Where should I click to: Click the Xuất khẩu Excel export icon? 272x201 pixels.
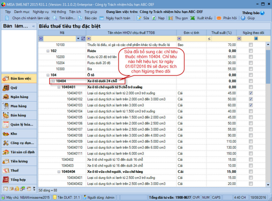click(193, 18)
